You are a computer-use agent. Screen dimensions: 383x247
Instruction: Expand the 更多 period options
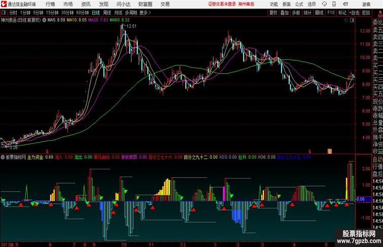point(145,13)
